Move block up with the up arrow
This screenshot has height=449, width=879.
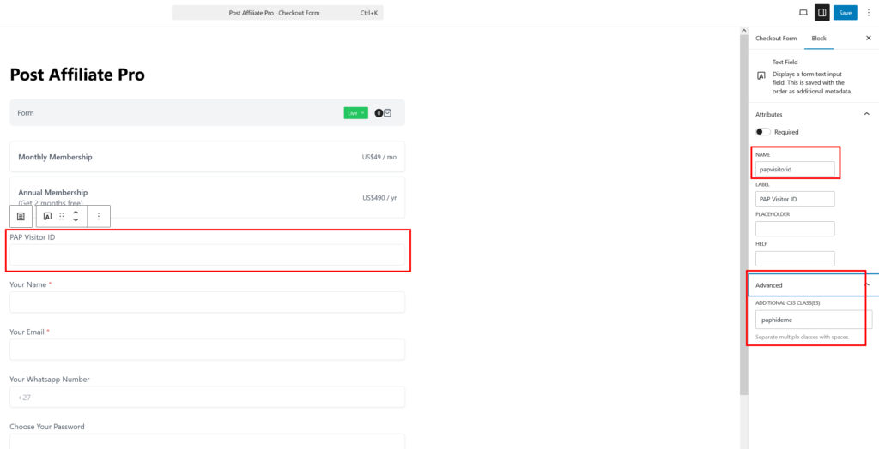(76, 212)
